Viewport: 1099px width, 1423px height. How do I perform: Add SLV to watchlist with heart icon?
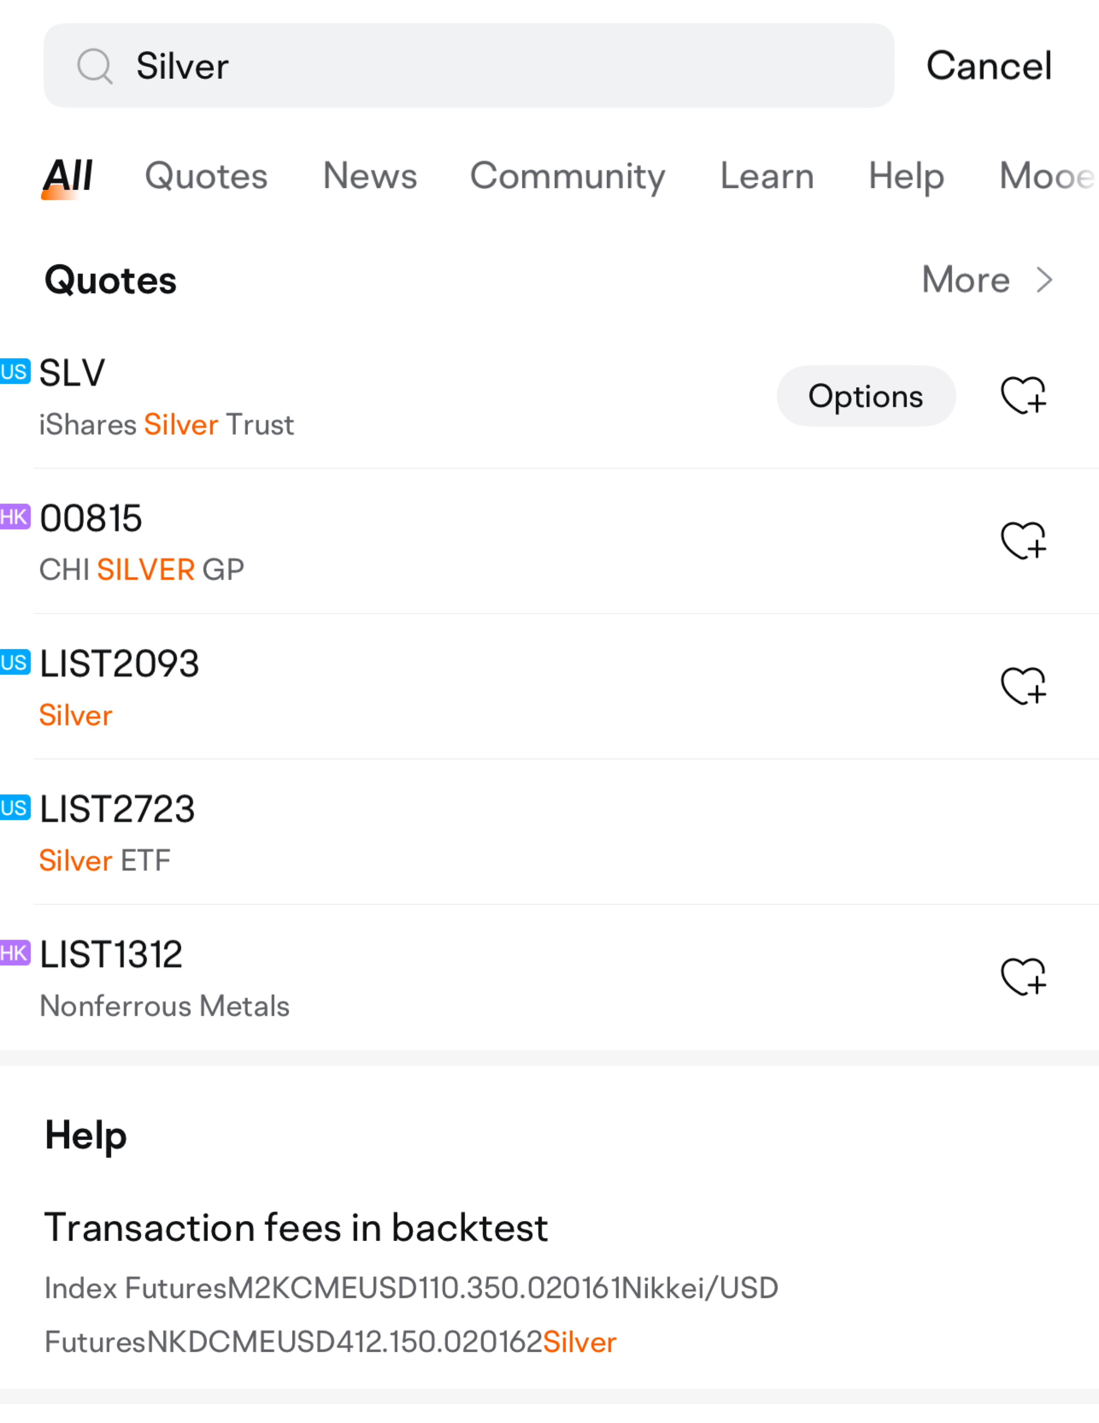coord(1023,395)
